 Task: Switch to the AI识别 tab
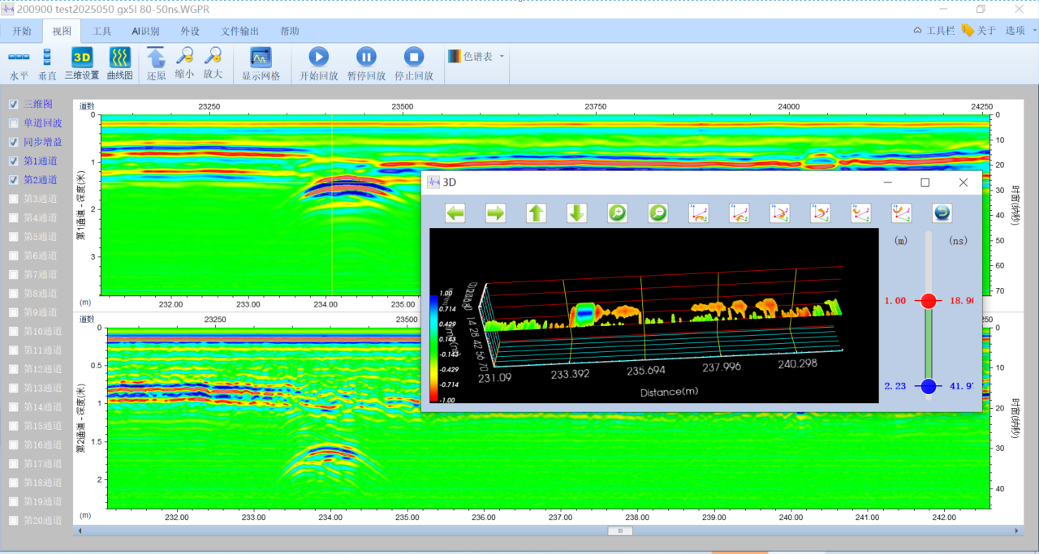pyautogui.click(x=145, y=32)
